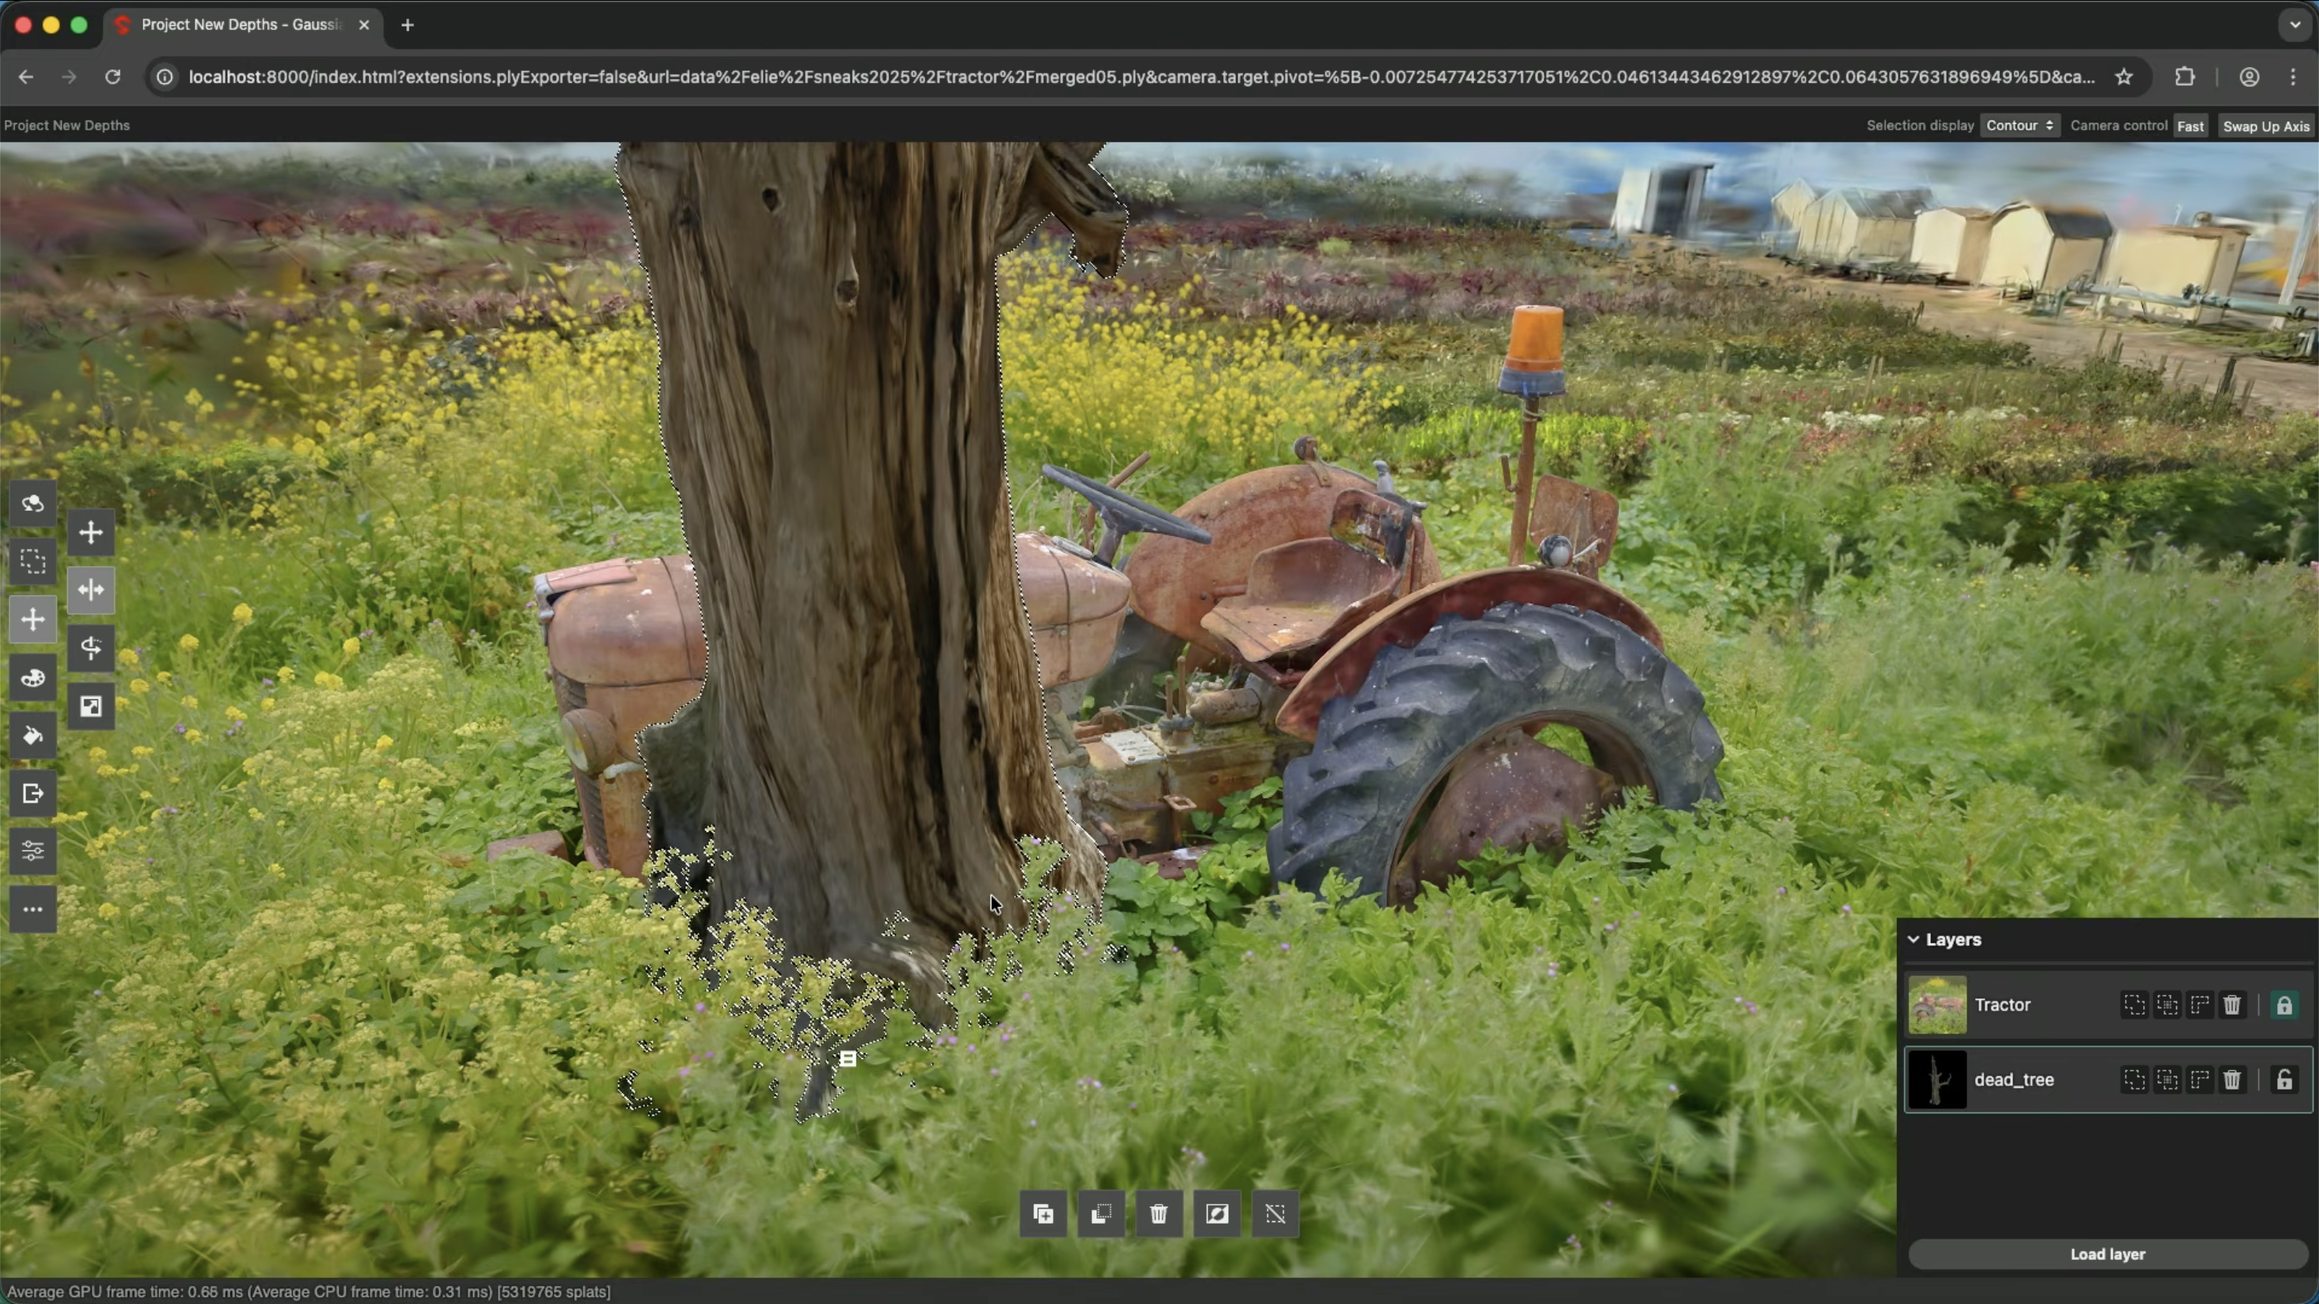2319x1304 pixels.
Task: Click trash icon in bottom selection toolbar
Action: click(1159, 1214)
